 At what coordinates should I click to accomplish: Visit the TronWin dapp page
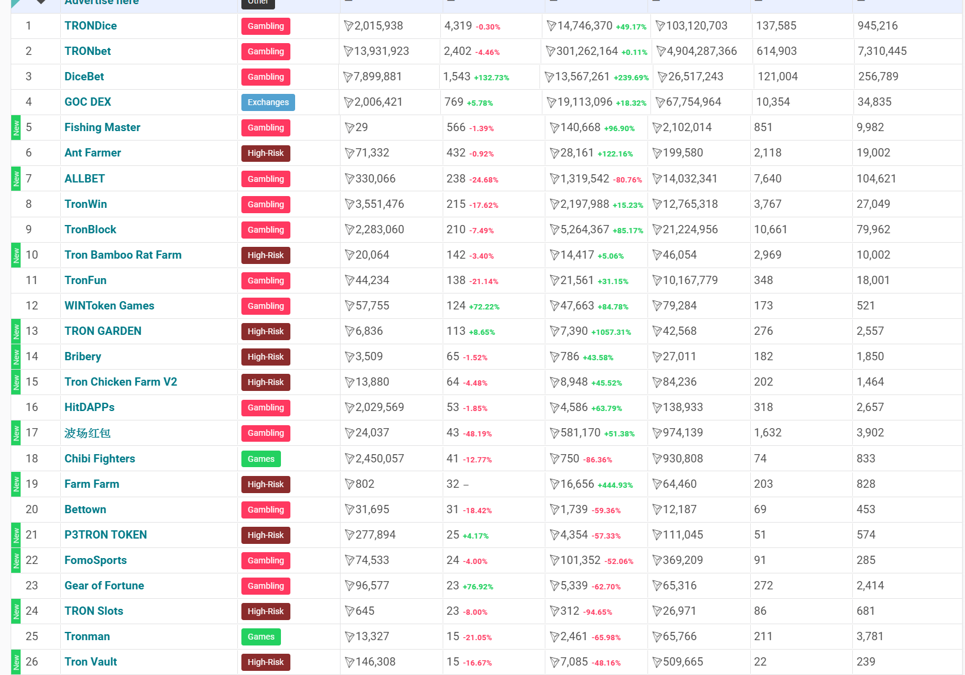click(86, 204)
